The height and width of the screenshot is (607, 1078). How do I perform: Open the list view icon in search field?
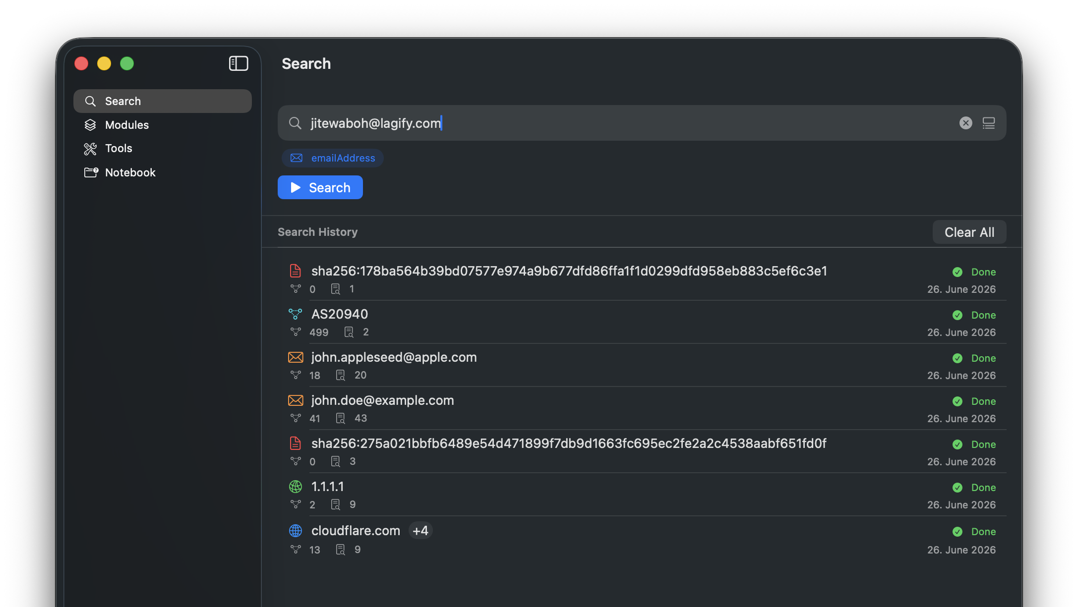coord(989,123)
